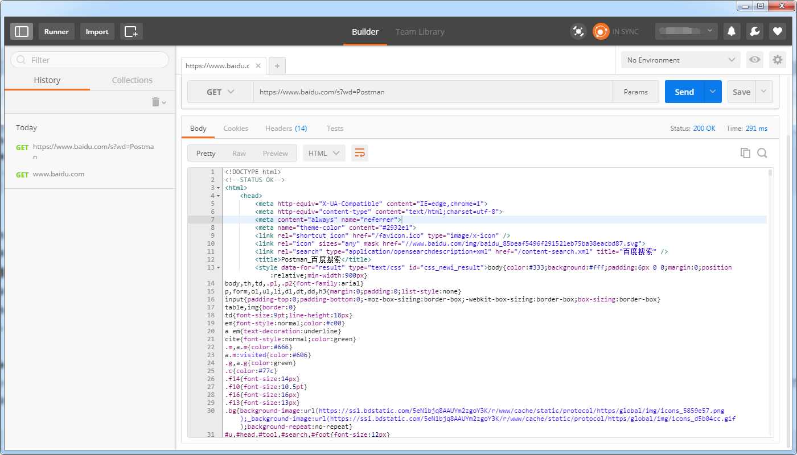The image size is (797, 455).
Task: Open the No Environment dropdown
Action: [x=681, y=60]
